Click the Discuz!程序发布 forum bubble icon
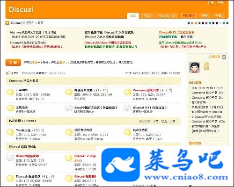Screen dimensions: 234x187 click(10, 158)
